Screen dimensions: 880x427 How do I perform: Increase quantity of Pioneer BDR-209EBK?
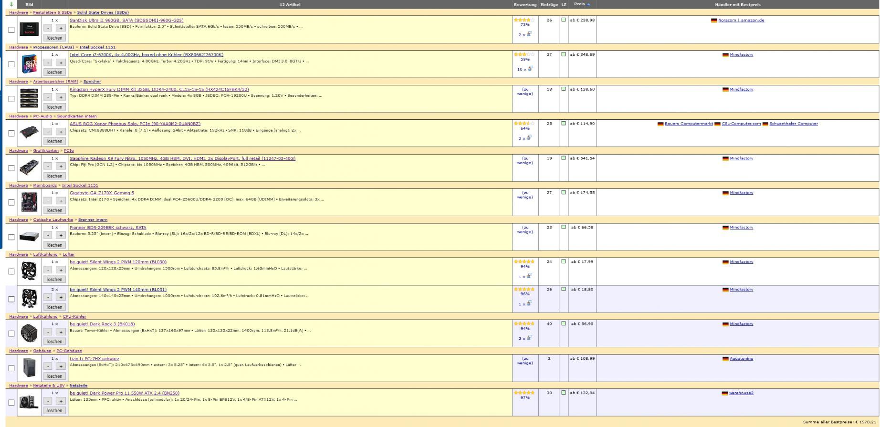pos(61,235)
